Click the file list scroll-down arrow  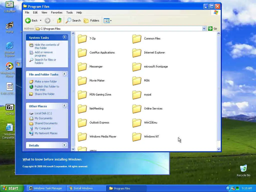click(x=218, y=149)
